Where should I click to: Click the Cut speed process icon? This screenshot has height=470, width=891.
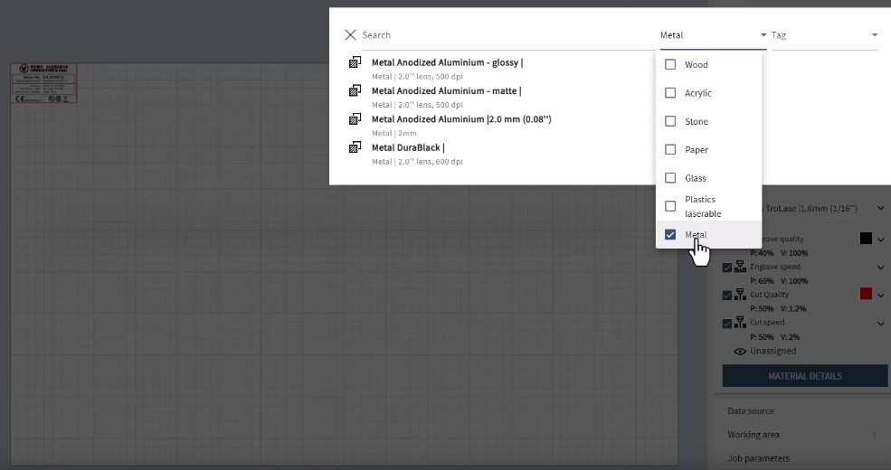click(x=741, y=323)
